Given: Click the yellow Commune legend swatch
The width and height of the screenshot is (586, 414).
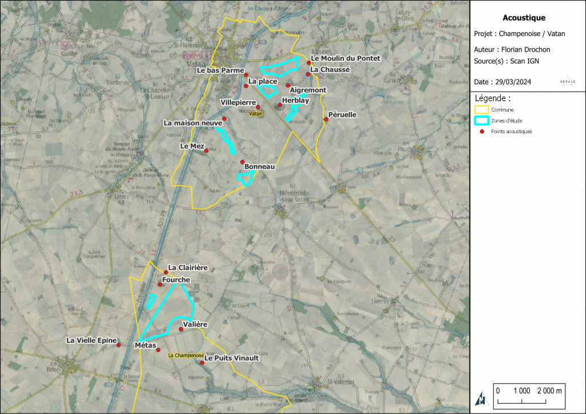Looking at the screenshot, I should pos(482,109).
